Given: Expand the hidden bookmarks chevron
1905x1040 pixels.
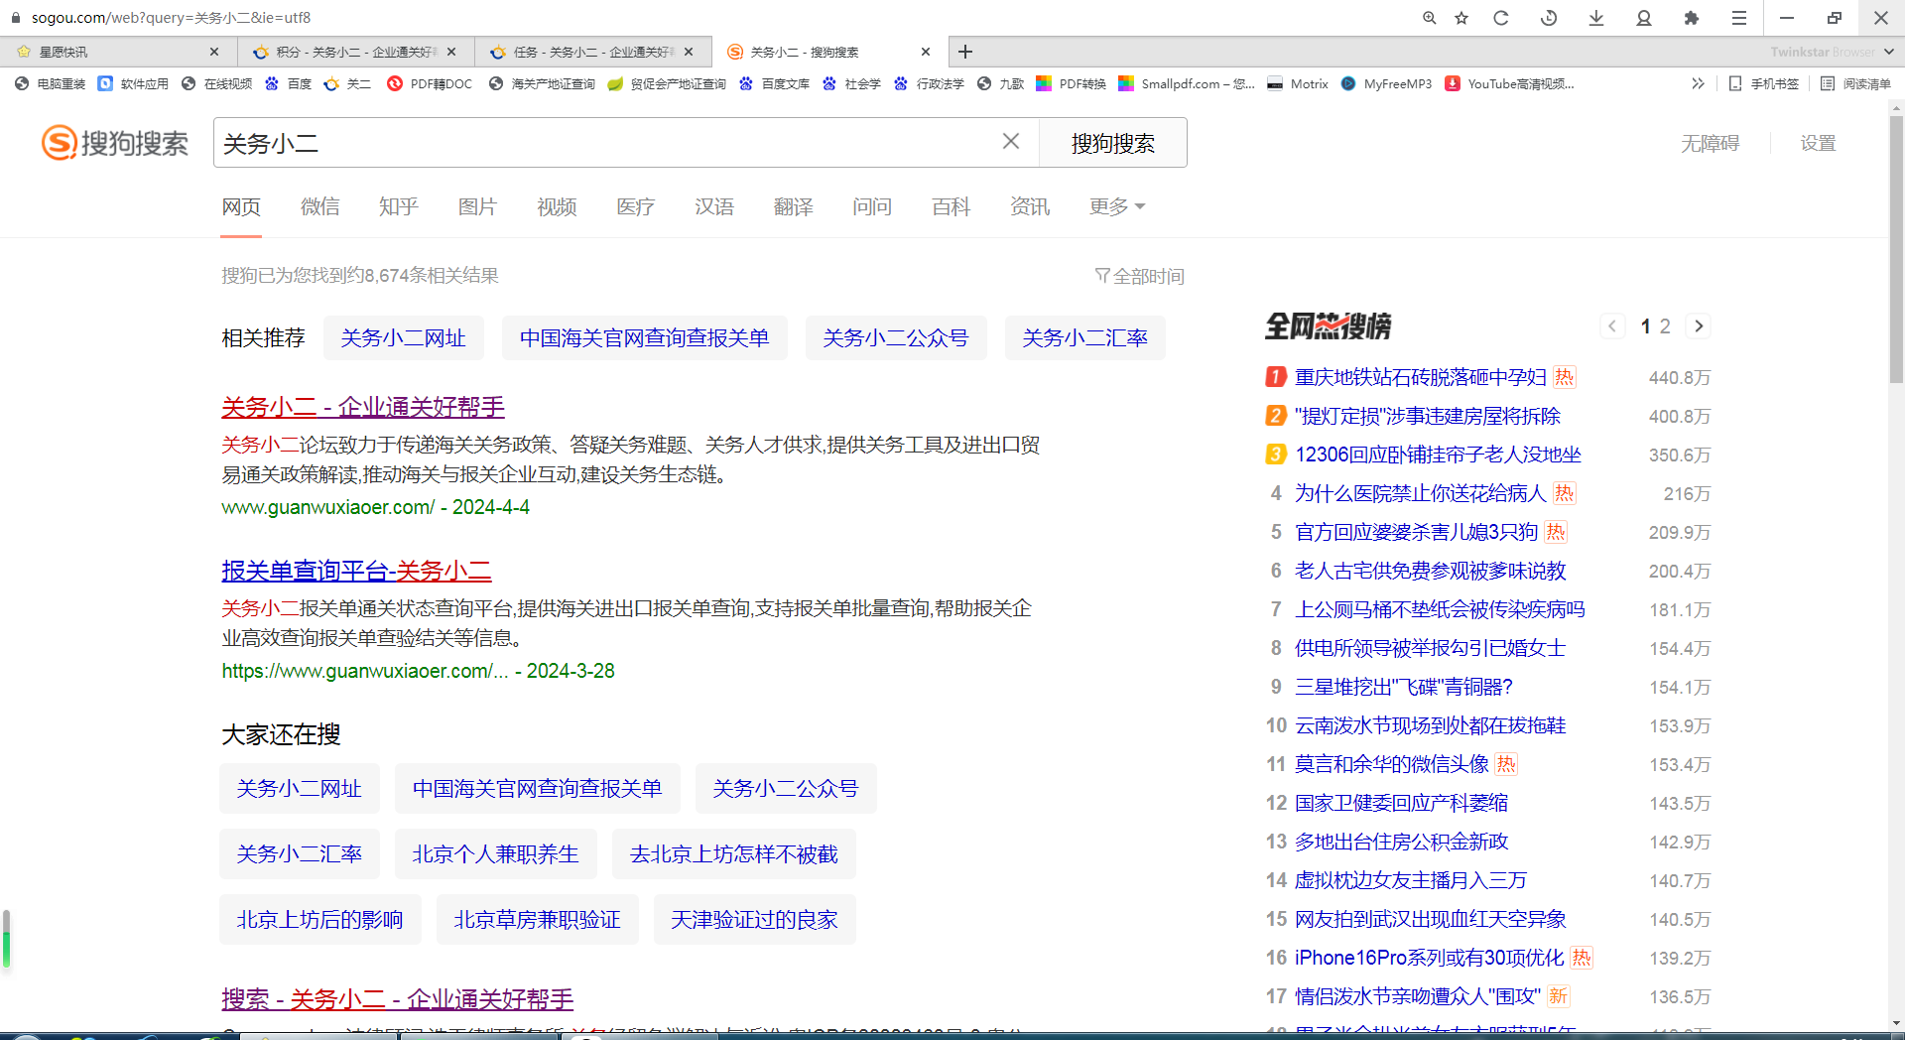Looking at the screenshot, I should pos(1698,84).
